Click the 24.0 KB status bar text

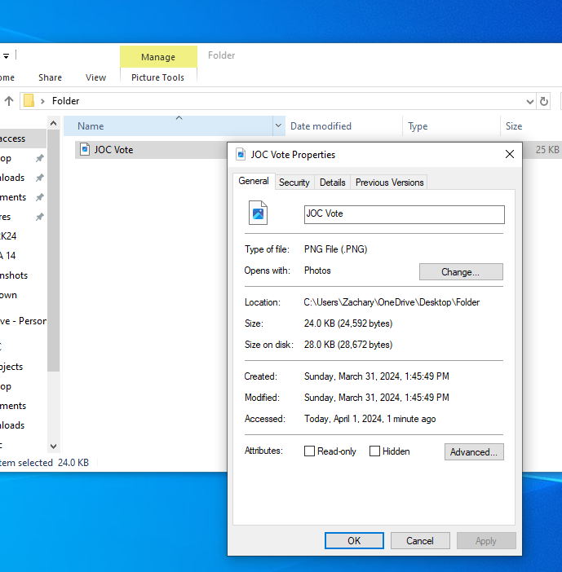click(x=73, y=463)
